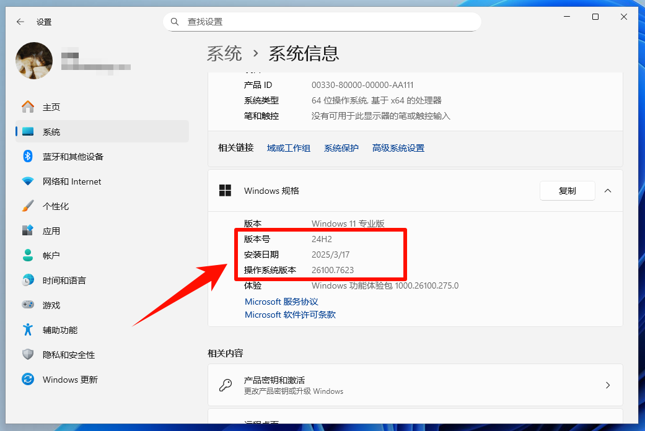Click the Windows 更新 sync icon

tap(27, 379)
